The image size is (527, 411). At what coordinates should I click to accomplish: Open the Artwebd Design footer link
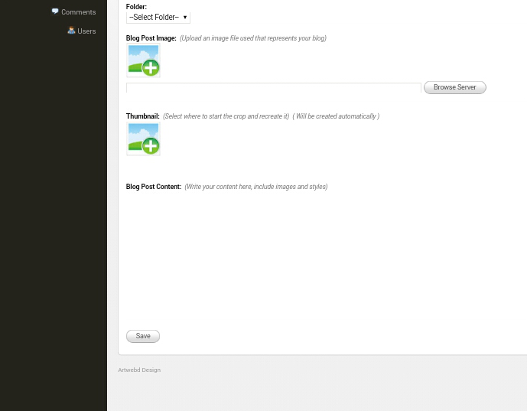[x=139, y=370]
